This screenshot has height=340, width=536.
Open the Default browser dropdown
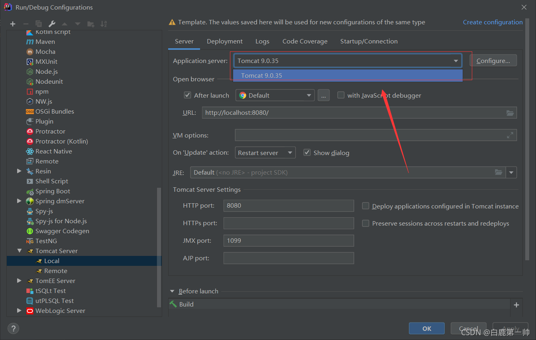click(x=275, y=95)
